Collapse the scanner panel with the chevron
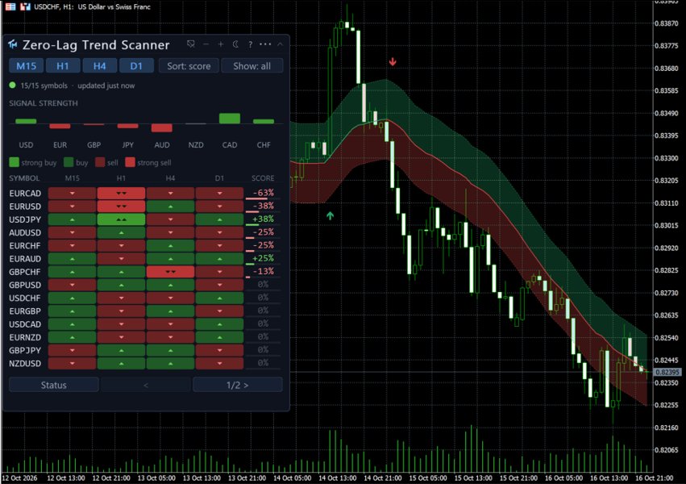The height and width of the screenshot is (484, 686). pos(280,44)
